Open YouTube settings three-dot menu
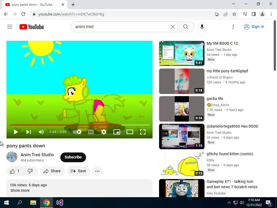This screenshot has width=277, height=208. (x=233, y=27)
